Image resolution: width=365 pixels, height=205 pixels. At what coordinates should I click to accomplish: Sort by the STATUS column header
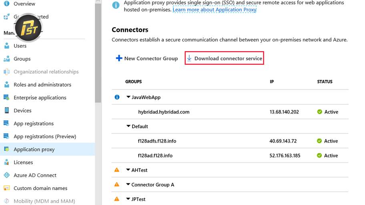tap(325, 82)
